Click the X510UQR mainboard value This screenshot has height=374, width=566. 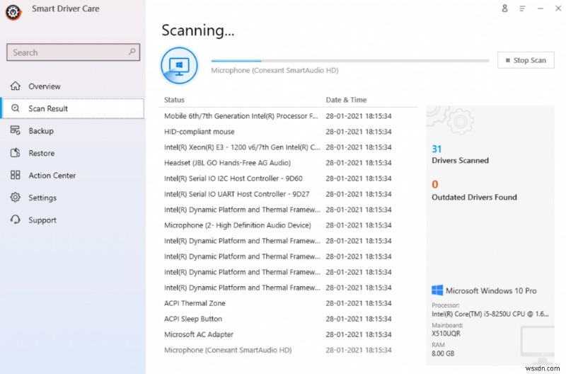tap(446, 333)
